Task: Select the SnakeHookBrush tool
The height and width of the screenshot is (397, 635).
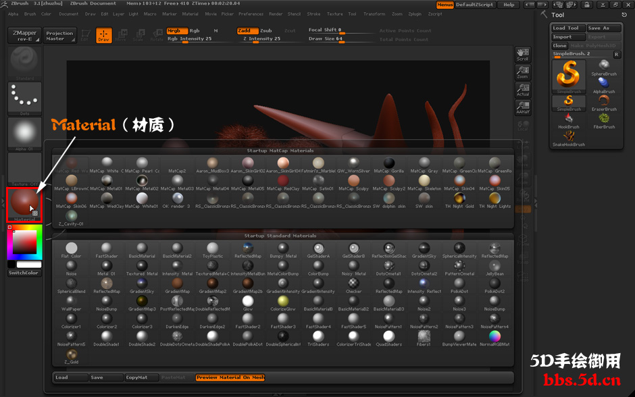Action: click(569, 138)
